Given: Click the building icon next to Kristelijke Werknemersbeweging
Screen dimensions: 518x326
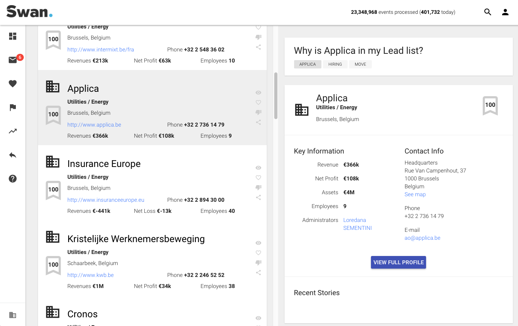Looking at the screenshot, I should (x=53, y=237).
